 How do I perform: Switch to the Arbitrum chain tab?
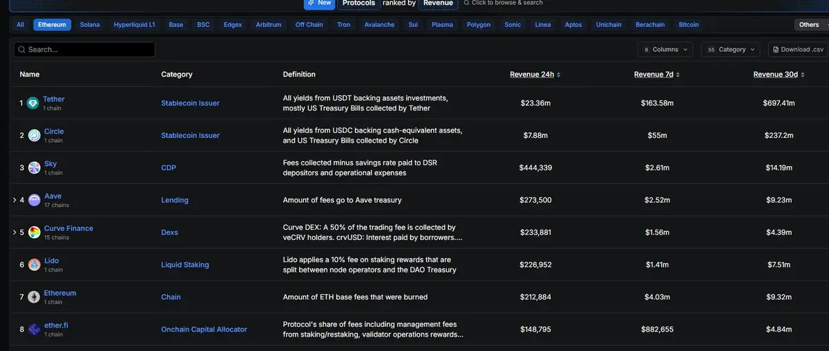(x=269, y=25)
